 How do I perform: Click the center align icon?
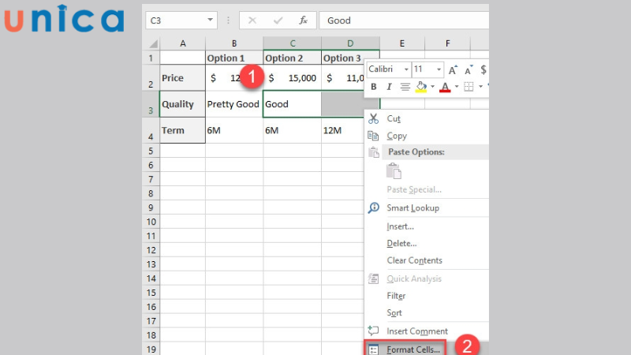(x=405, y=87)
